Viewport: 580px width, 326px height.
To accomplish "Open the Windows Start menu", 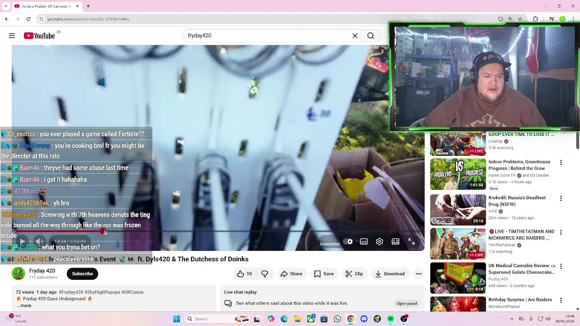I will click(176, 319).
